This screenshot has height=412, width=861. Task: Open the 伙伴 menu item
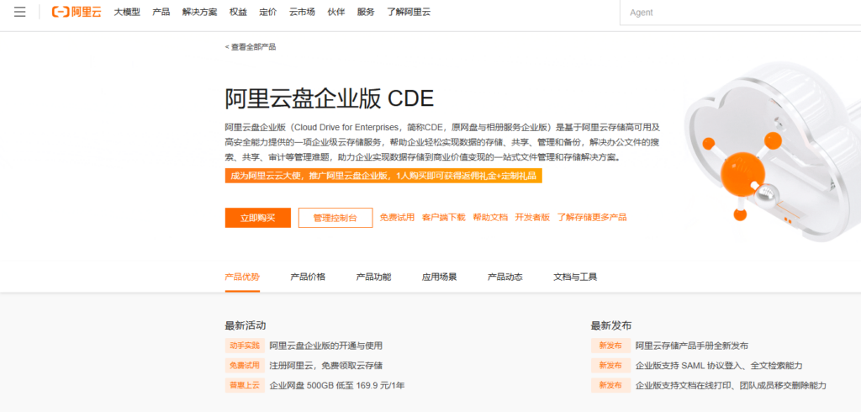336,12
